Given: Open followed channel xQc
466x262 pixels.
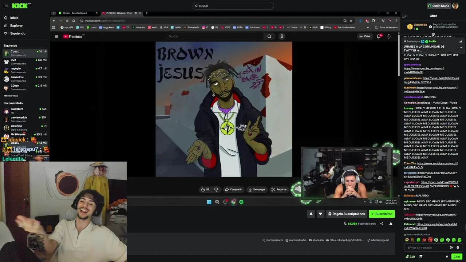Looking at the screenshot, I should (25, 61).
